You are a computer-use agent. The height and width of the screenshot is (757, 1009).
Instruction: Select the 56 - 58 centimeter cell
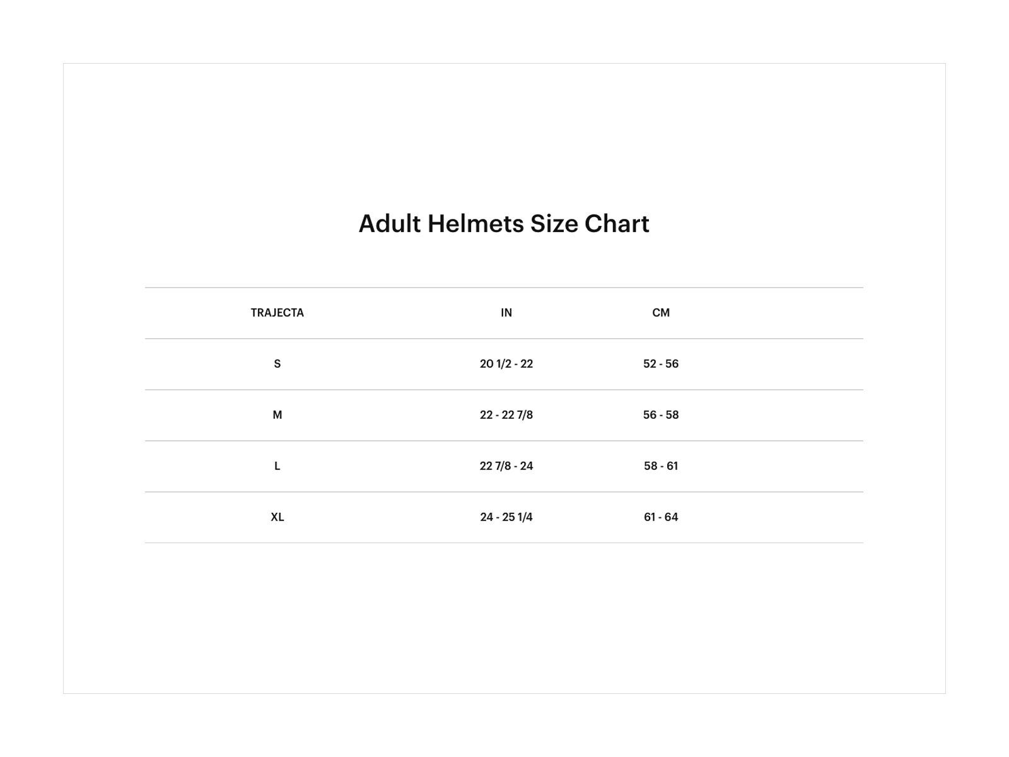(x=661, y=415)
